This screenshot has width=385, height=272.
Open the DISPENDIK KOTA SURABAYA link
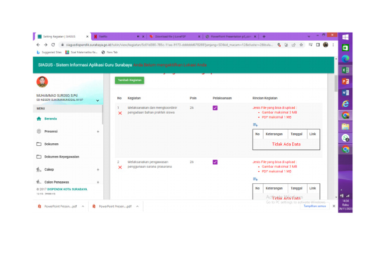pyautogui.click(x=67, y=189)
